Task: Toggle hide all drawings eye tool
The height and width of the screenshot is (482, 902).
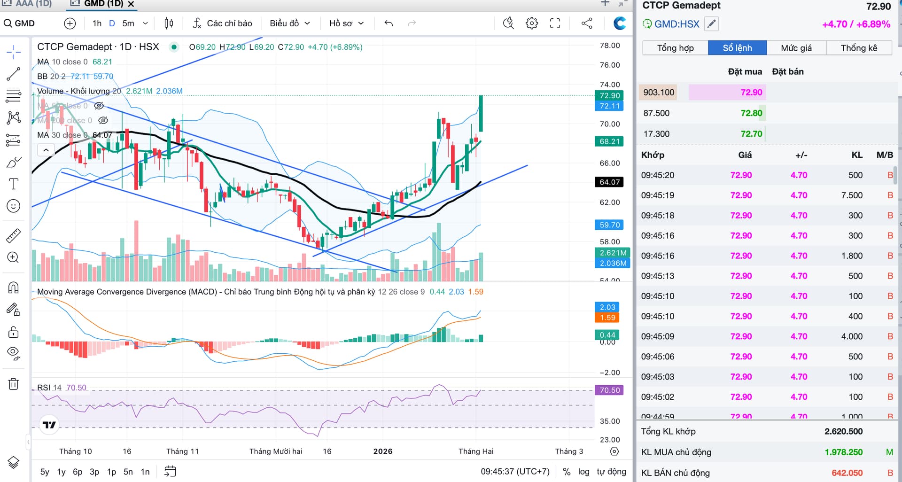Action: pyautogui.click(x=14, y=354)
